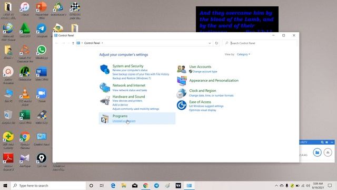Open Mail app from the taskbar
This screenshot has width=337, height=190.
pos(135,185)
